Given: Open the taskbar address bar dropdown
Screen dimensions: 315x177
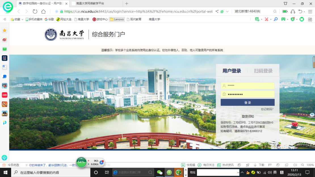Looking at the screenshot, I should point(238,172).
